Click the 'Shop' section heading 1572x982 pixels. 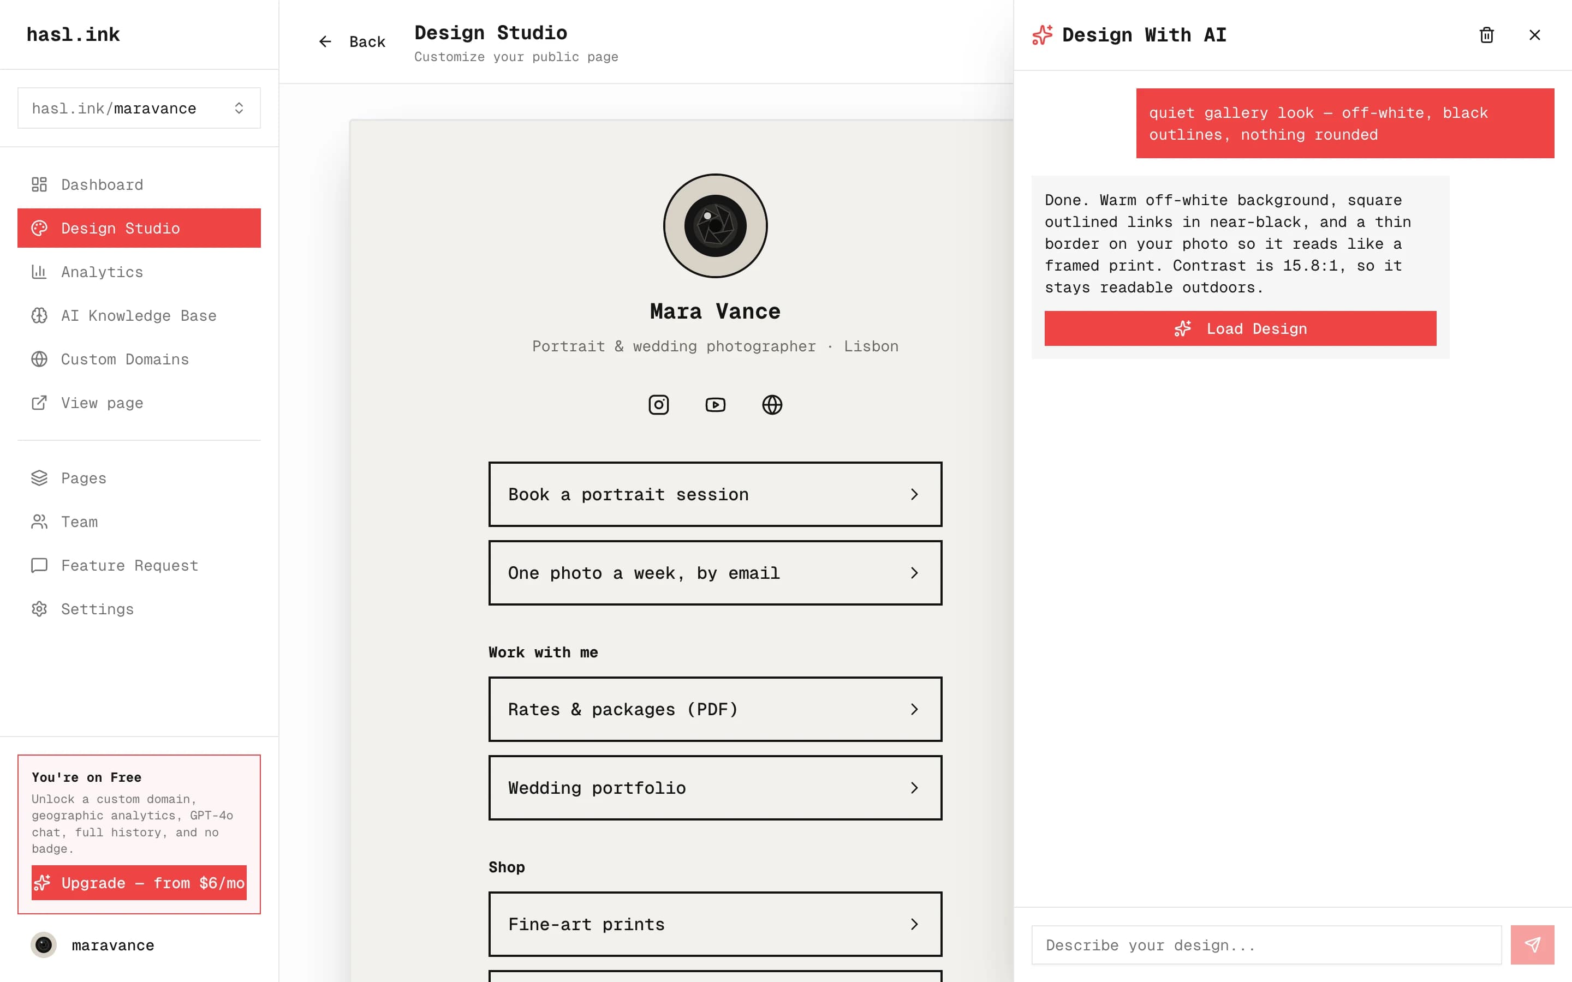point(507,867)
